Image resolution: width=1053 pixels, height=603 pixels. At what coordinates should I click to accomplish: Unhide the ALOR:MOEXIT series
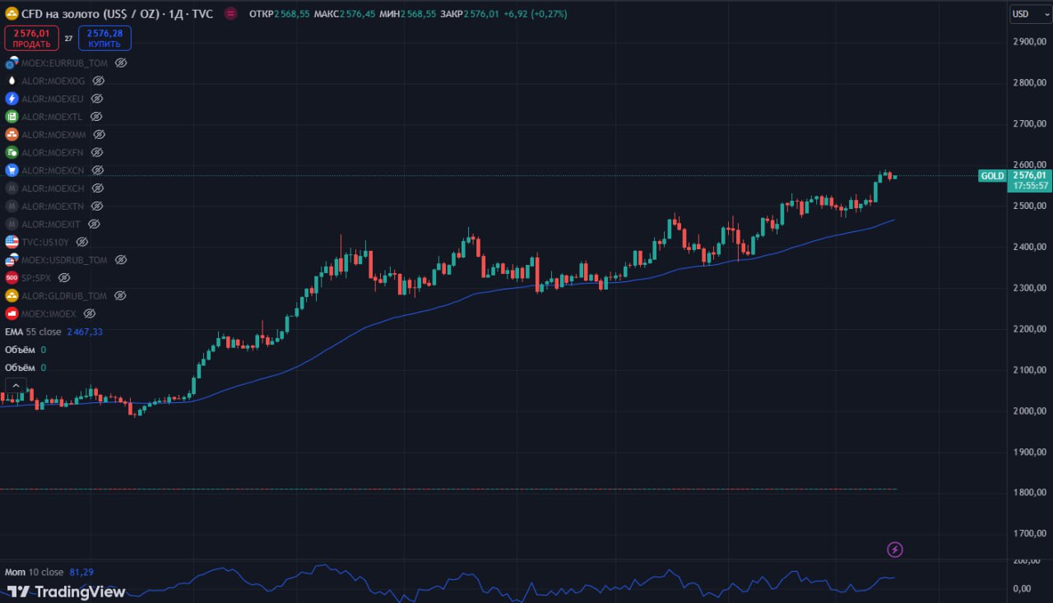click(x=94, y=224)
